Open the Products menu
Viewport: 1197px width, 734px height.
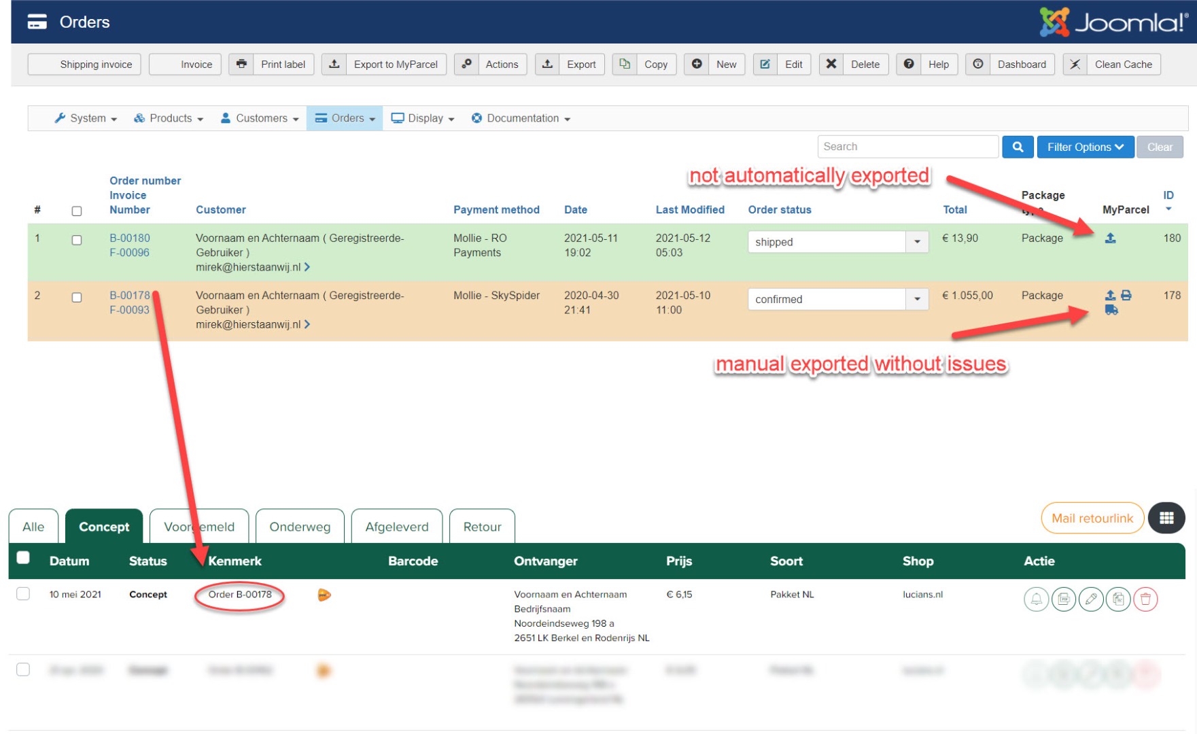(169, 118)
